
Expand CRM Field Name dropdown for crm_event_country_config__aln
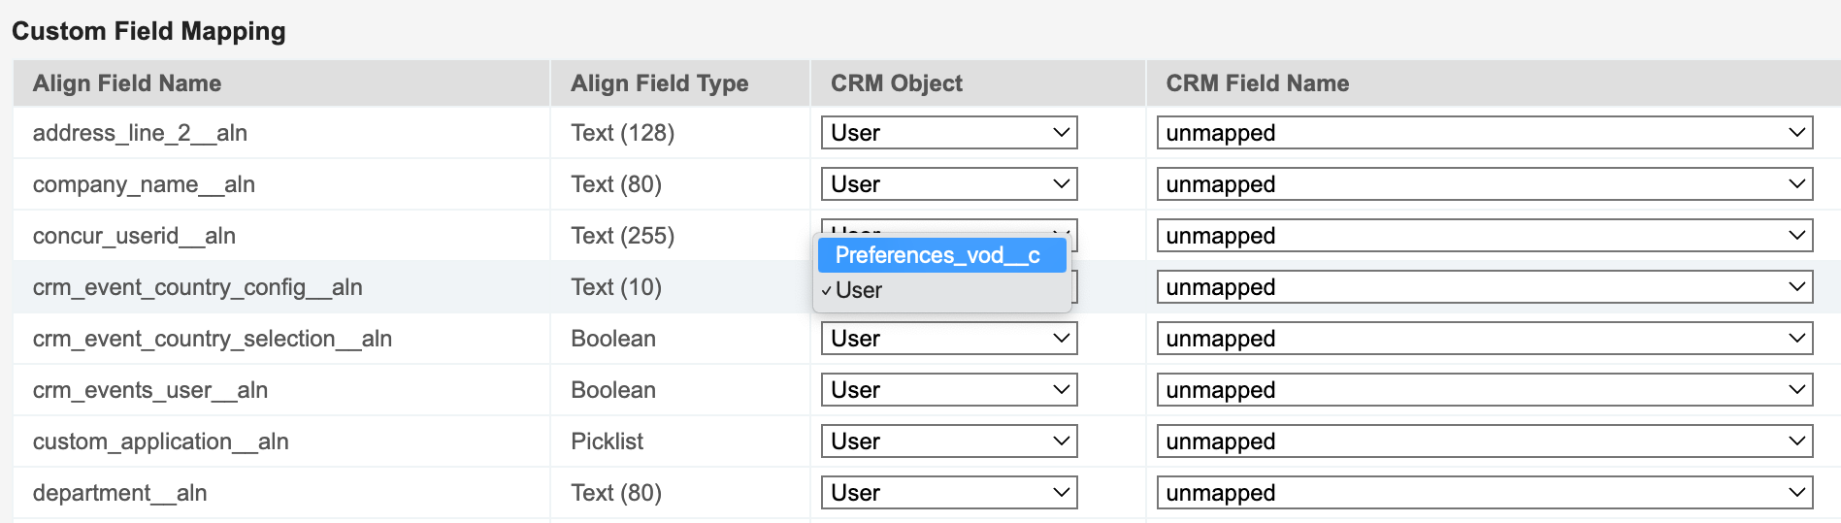point(1484,287)
